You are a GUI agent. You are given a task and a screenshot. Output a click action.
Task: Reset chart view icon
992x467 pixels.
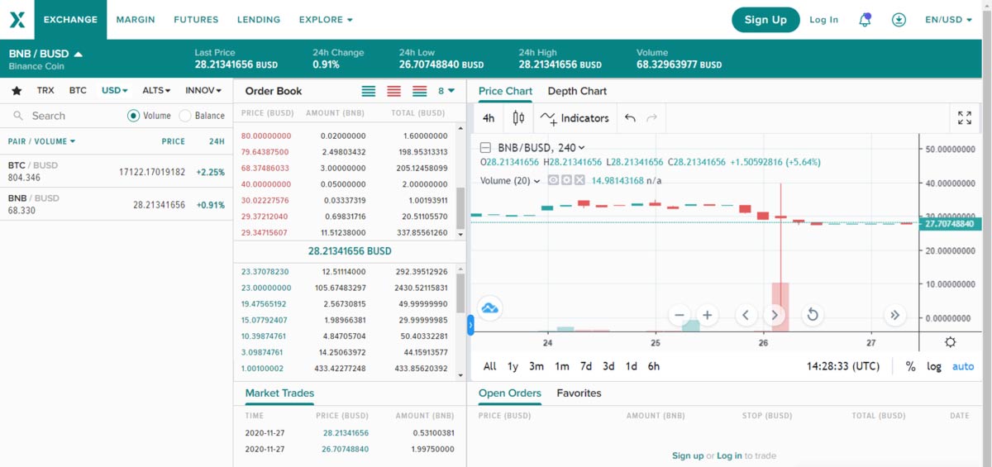point(813,315)
